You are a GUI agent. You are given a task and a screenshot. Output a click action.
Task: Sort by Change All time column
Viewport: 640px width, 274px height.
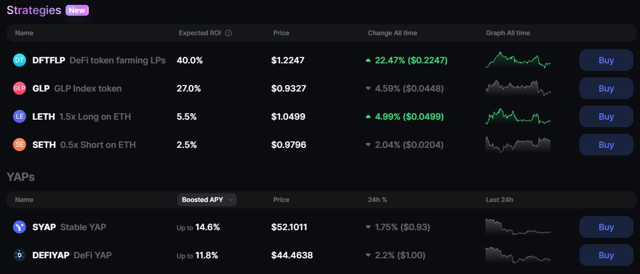392,33
